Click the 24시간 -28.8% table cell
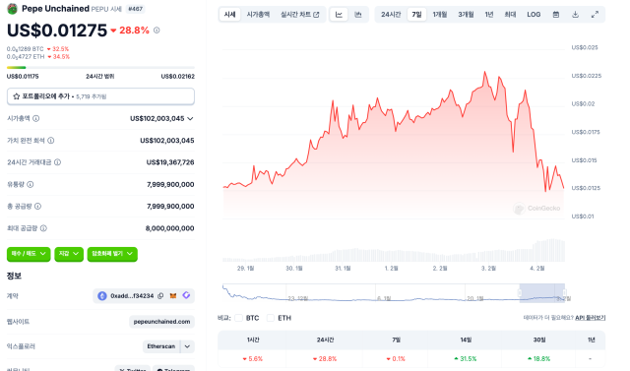 325,358
